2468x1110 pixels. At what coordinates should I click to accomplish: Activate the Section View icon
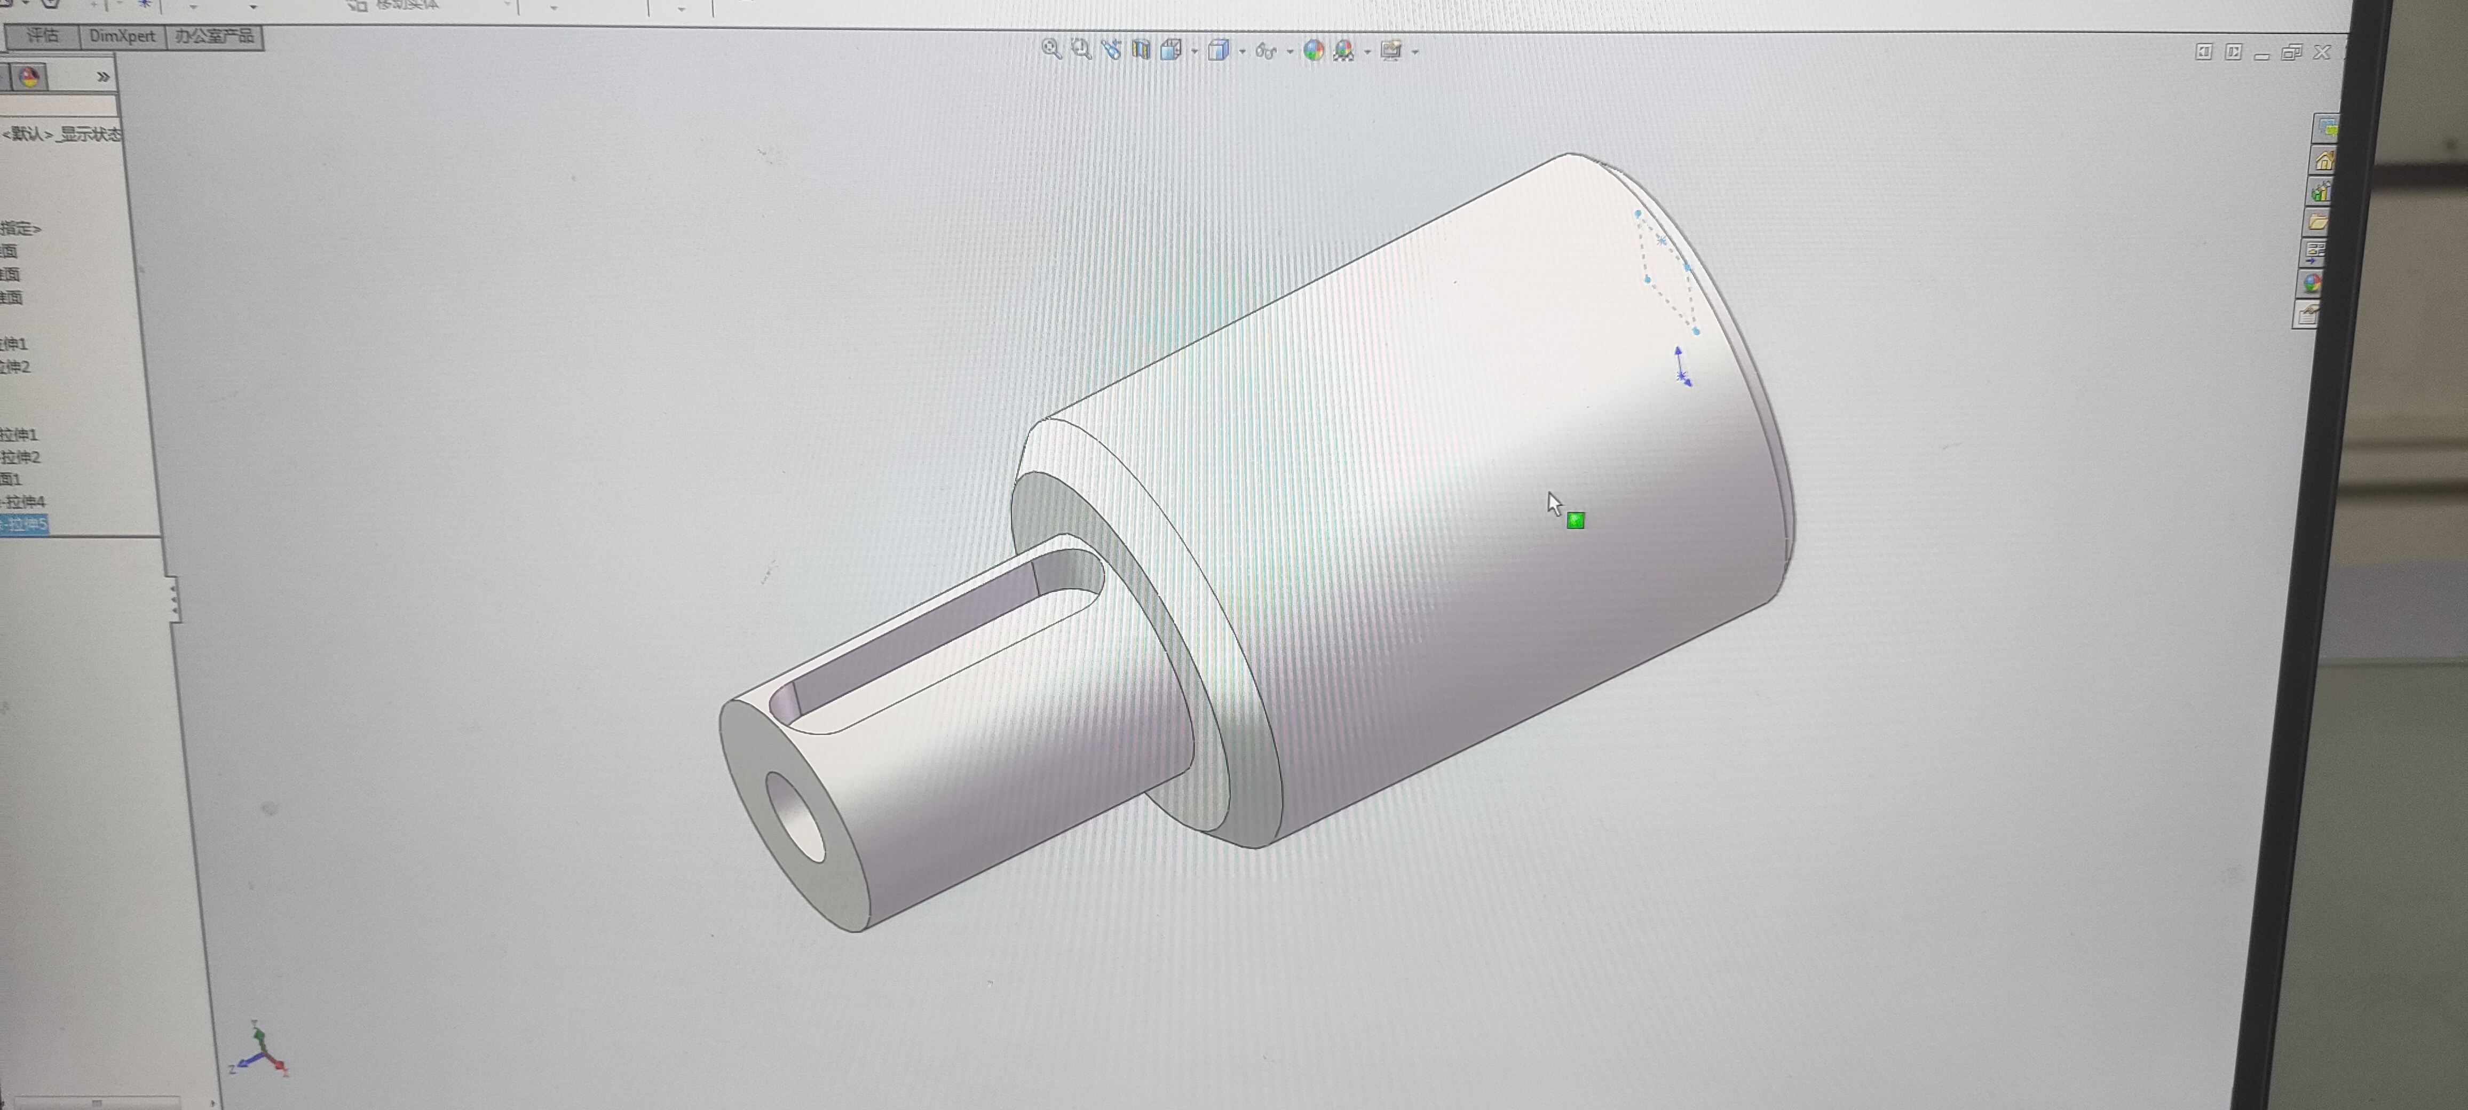pyautogui.click(x=1140, y=50)
